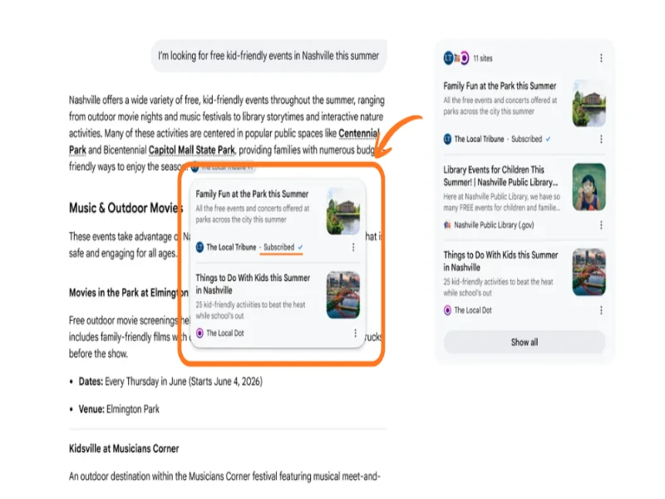Click the child photo thumbnail for Library Events
Viewport: 665px width, 499px height.
pos(589,187)
